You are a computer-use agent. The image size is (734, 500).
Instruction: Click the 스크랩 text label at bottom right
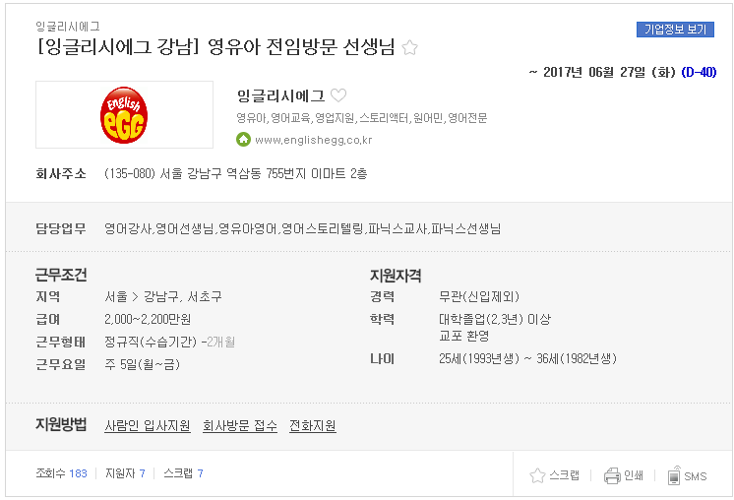pyautogui.click(x=564, y=475)
